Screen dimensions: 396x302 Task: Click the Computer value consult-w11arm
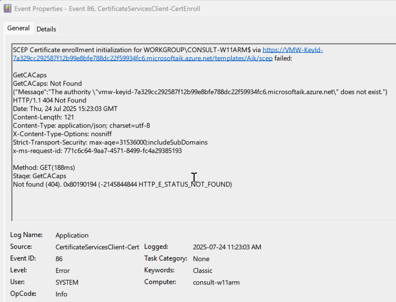216,282
